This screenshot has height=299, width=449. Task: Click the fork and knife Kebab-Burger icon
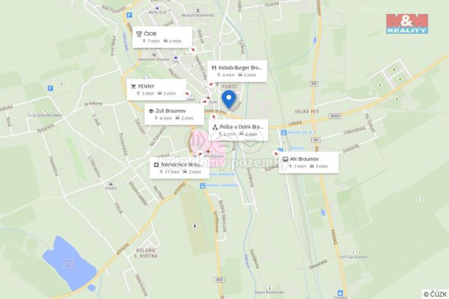(x=214, y=68)
